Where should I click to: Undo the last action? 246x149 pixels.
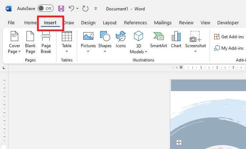click(x=72, y=8)
